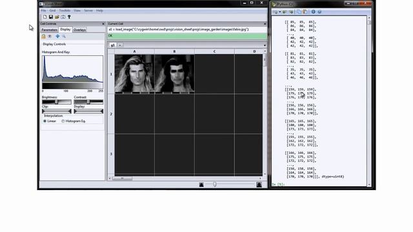Click row header 1
This screenshot has width=413, height=232.
coord(111,74)
